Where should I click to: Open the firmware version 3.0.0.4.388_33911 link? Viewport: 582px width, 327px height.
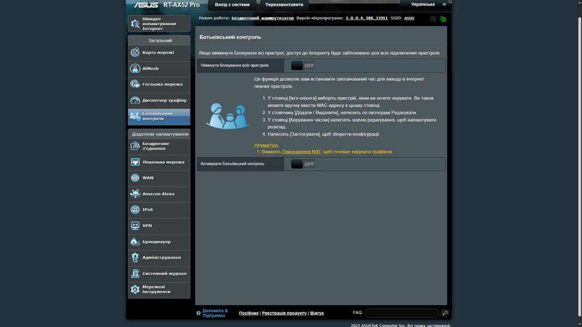366,18
